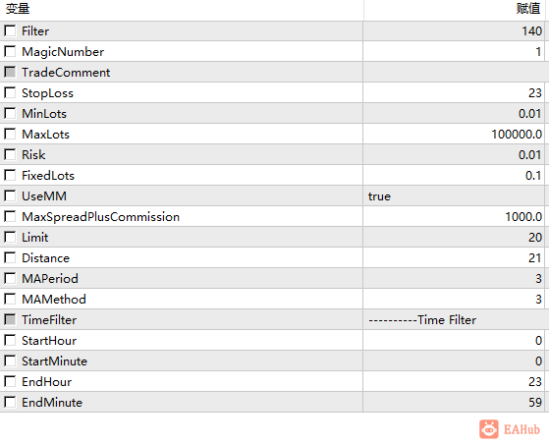This screenshot has width=549, height=444.
Task: Enable the Filter variable checkbox
Action: (10, 30)
